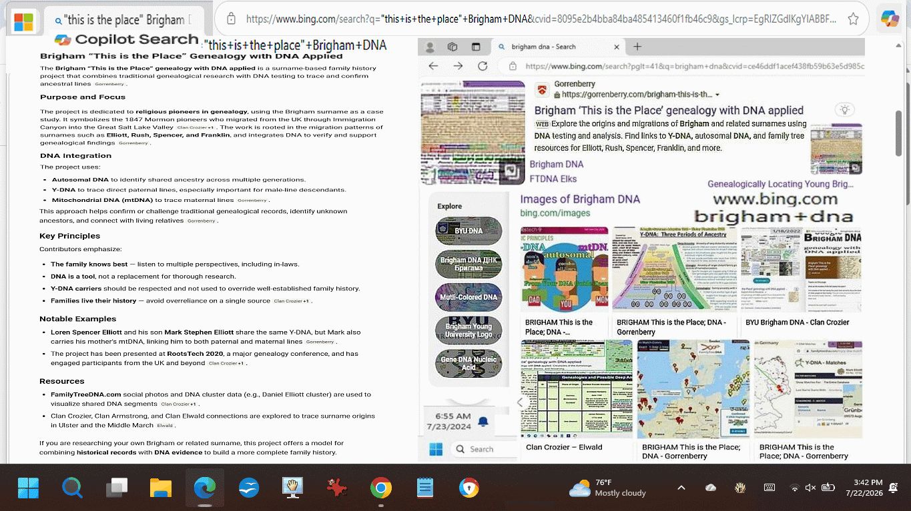Click the previous arrow on the image carousel
This screenshot has width=911, height=511.
tap(521, 402)
